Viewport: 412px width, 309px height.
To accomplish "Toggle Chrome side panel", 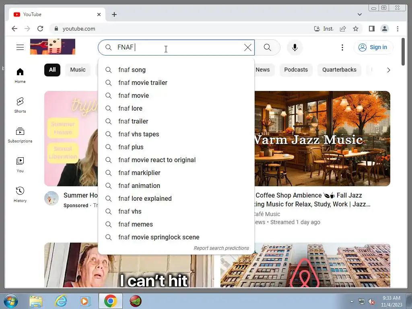I will pos(371,29).
